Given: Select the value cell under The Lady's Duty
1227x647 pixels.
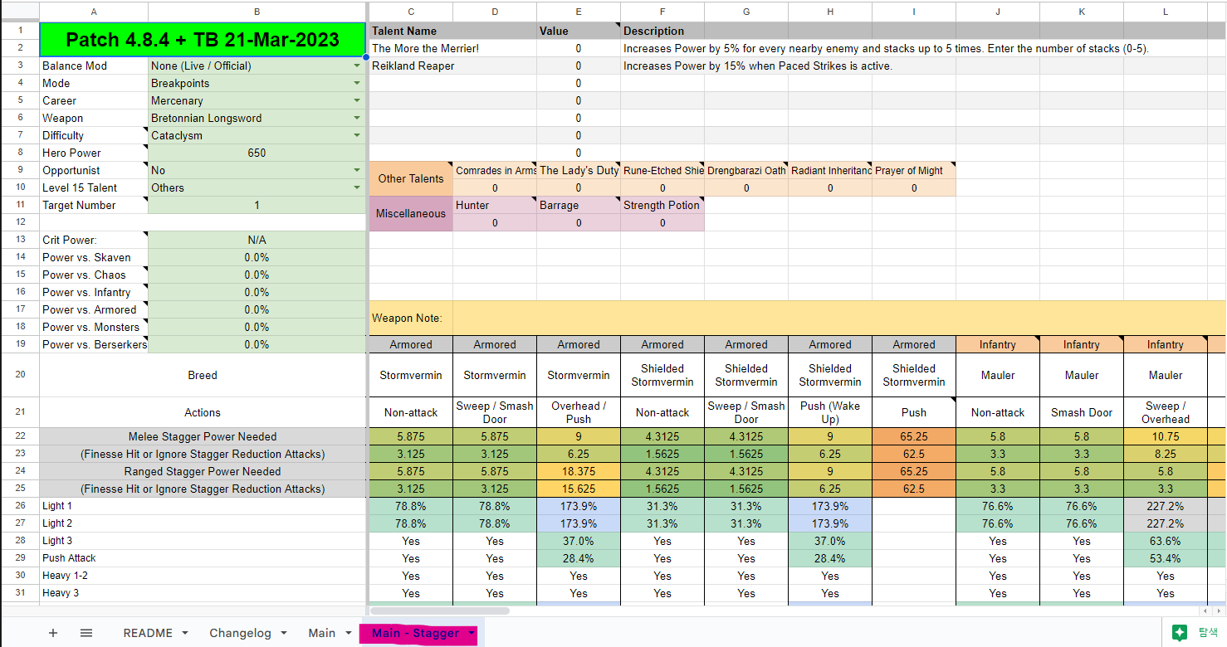Looking at the screenshot, I should [578, 187].
